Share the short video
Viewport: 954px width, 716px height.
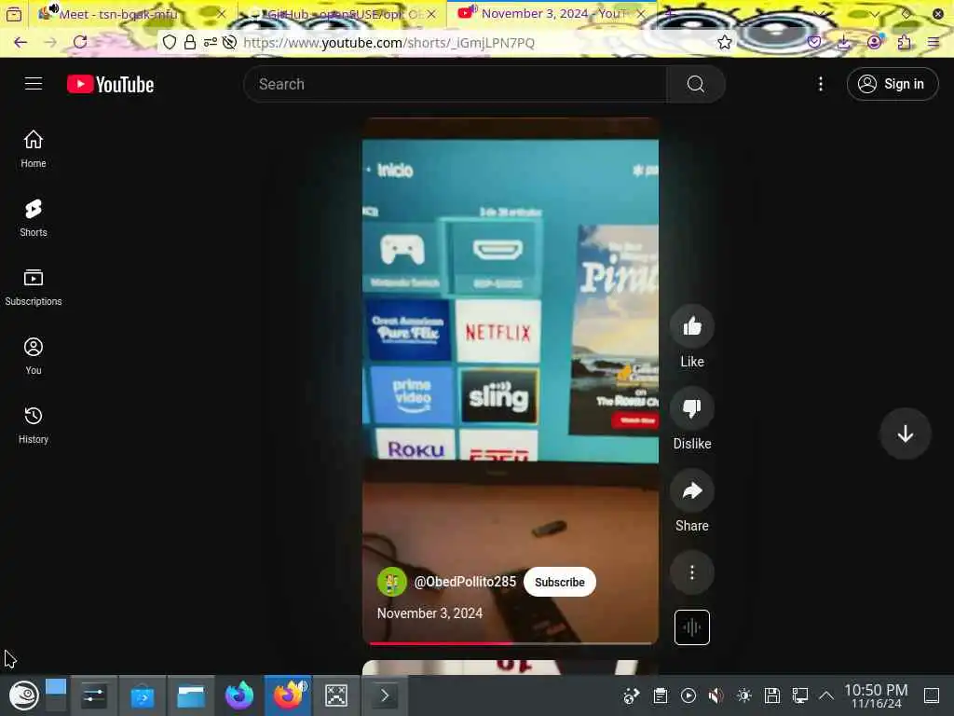(x=692, y=490)
